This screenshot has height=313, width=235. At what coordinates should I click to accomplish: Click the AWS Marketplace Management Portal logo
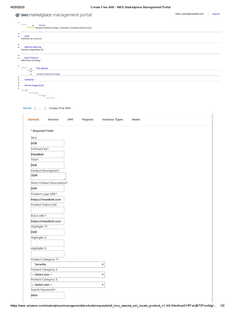54,15
